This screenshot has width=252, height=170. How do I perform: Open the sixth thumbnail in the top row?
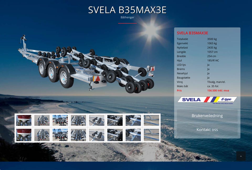pyautogui.click(x=115, y=120)
